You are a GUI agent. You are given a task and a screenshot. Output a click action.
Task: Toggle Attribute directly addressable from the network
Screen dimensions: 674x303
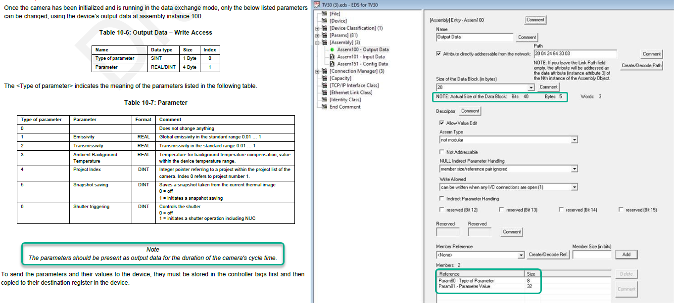coord(438,54)
